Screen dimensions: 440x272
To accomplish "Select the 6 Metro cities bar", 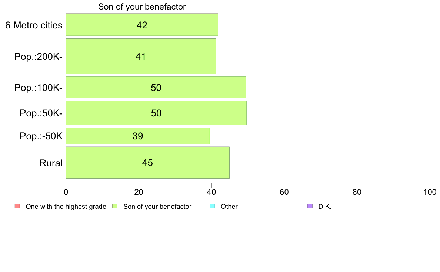I will (x=142, y=25).
